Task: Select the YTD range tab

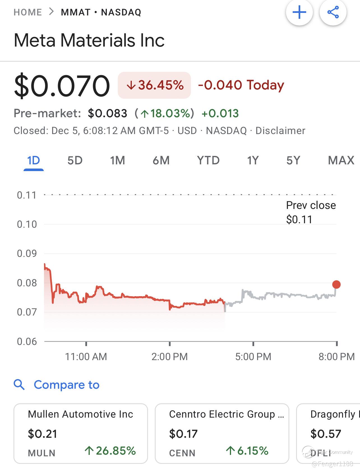Action: click(x=208, y=160)
